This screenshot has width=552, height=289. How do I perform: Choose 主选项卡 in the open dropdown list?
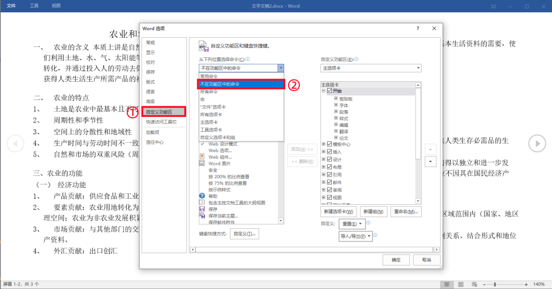pos(241,122)
